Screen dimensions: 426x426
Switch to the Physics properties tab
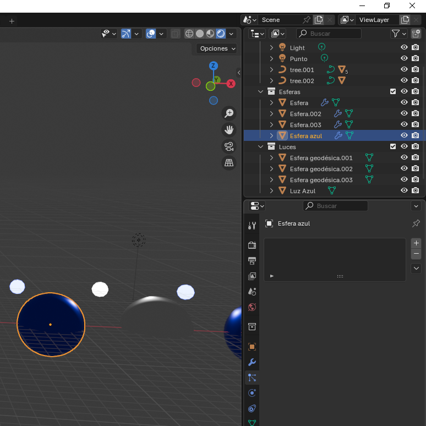tap(252, 393)
